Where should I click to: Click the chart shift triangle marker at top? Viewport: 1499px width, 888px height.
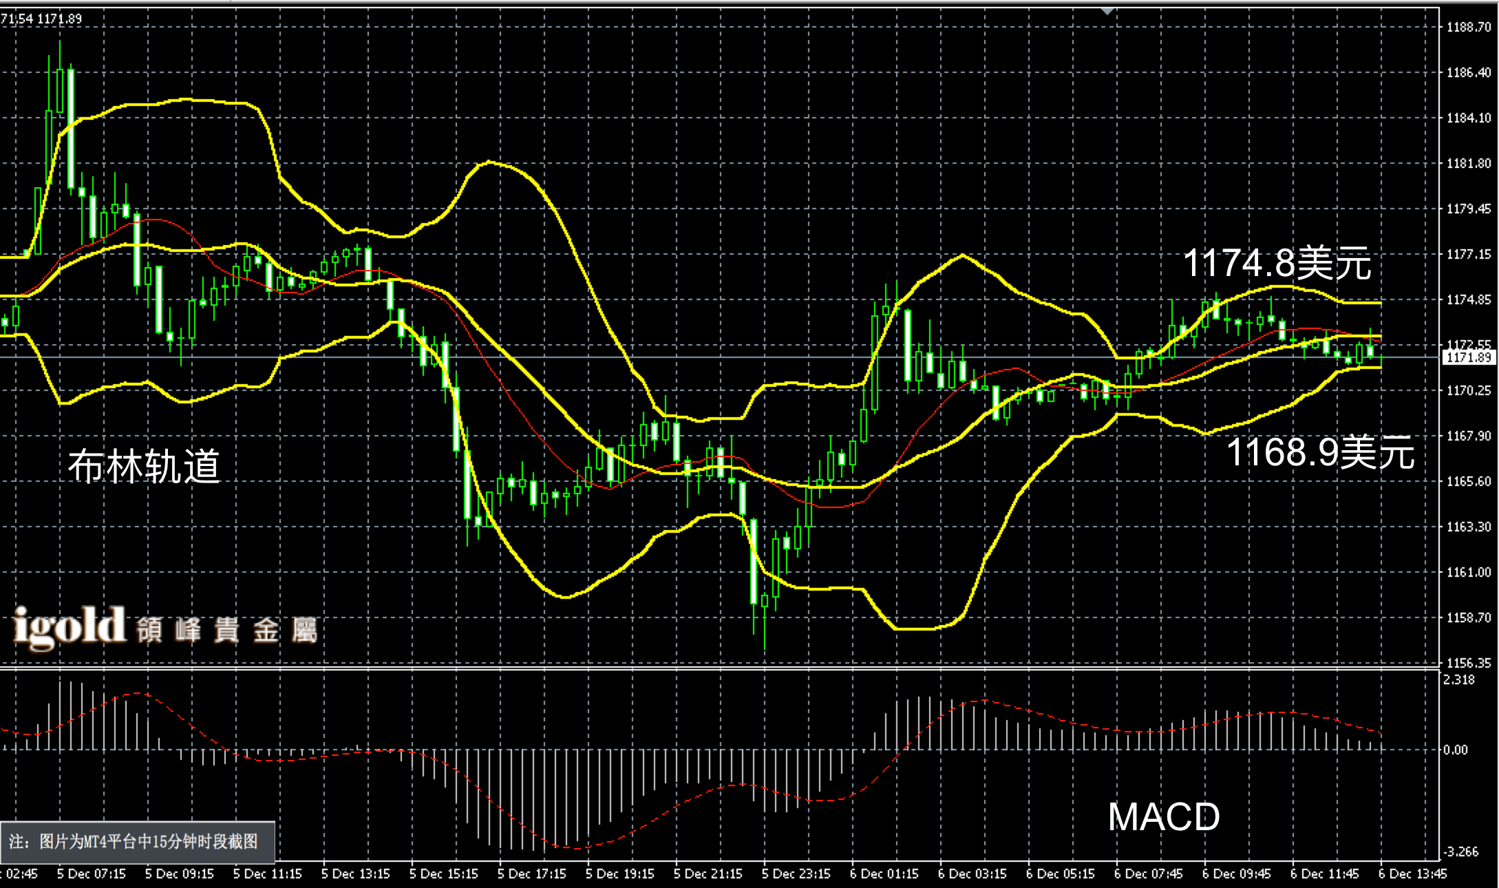click(x=1107, y=12)
